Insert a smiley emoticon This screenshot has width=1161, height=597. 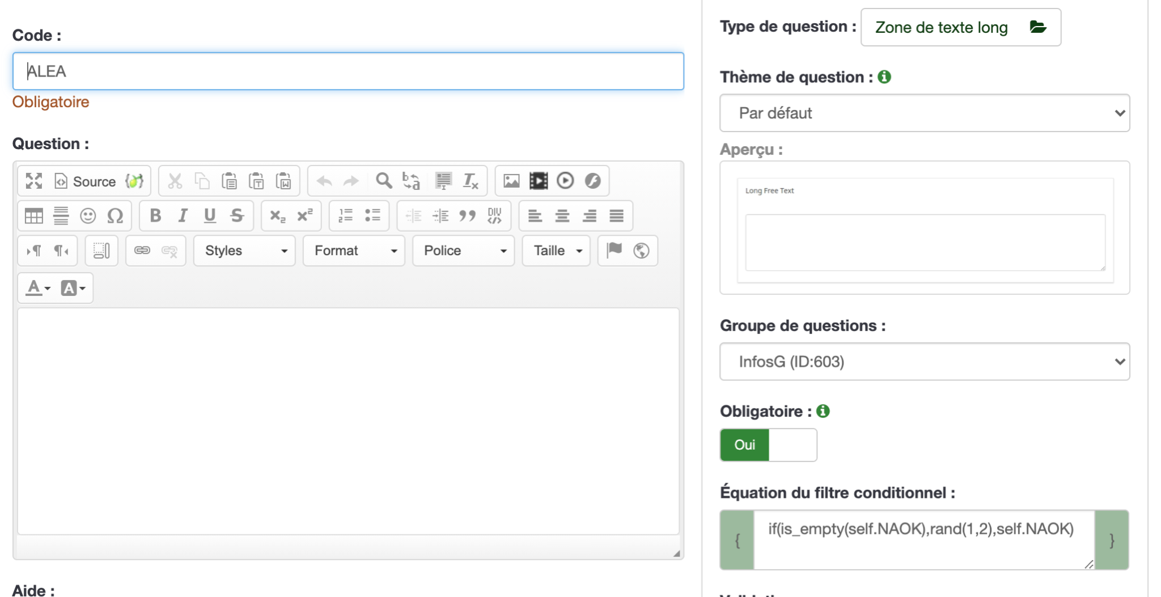tap(88, 216)
